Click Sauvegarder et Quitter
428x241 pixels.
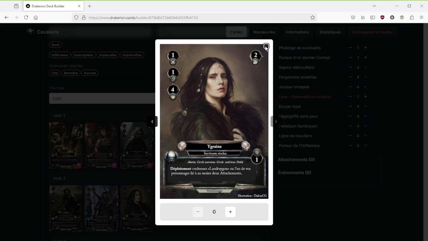point(372,32)
